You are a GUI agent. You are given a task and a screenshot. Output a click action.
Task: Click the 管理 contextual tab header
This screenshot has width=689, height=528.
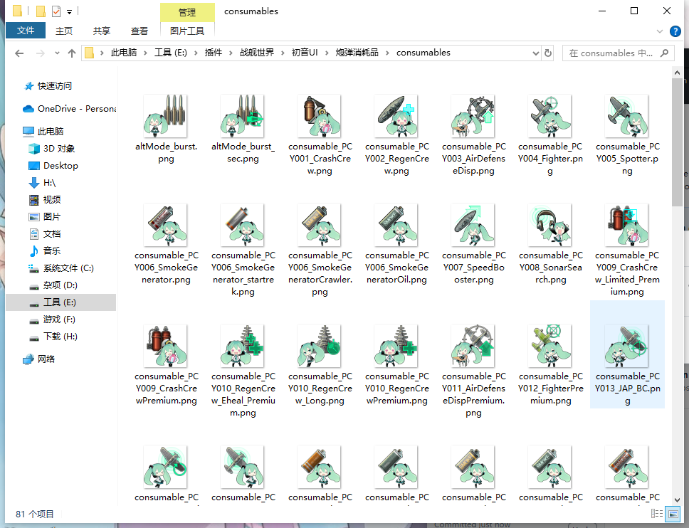click(187, 12)
